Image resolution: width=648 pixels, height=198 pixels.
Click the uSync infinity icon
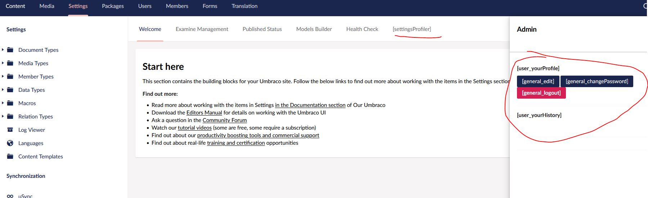(10, 196)
